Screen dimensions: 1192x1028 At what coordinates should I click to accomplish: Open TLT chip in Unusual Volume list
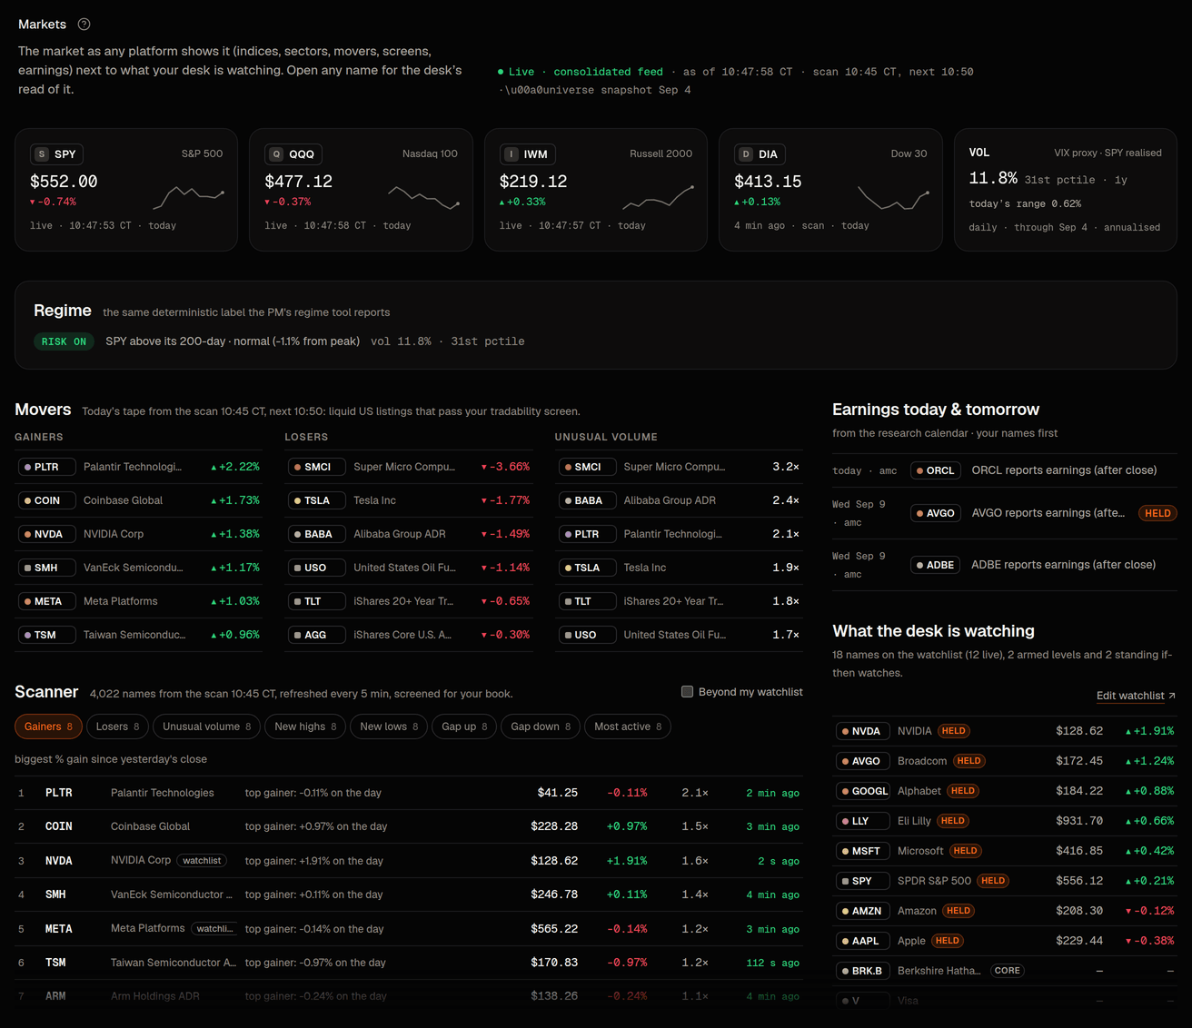[x=587, y=601]
